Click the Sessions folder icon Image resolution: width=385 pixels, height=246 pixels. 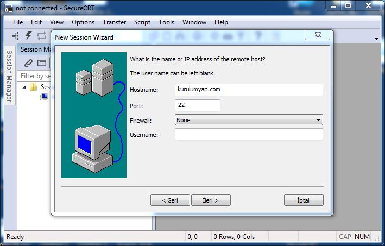pyautogui.click(x=33, y=87)
